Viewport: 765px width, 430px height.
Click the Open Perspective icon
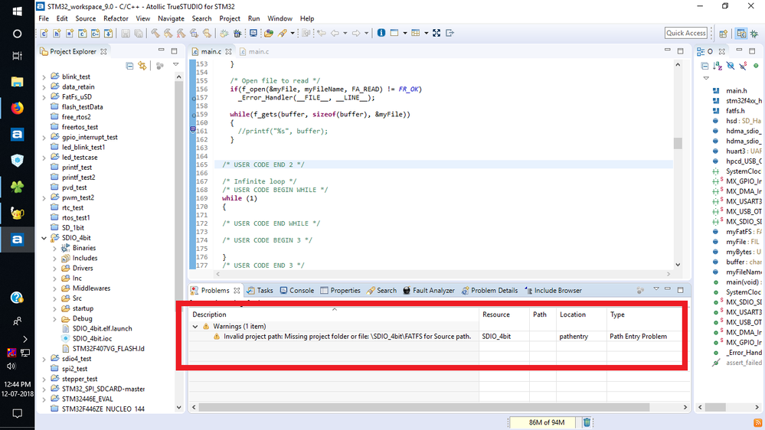(723, 34)
